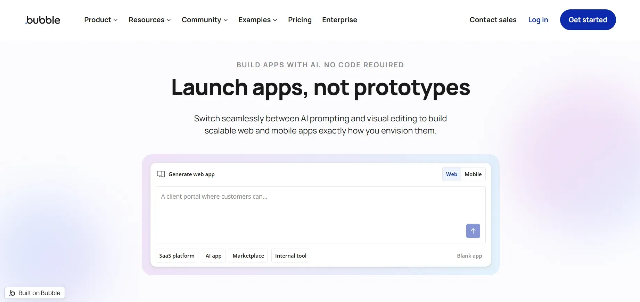Screen dimensions: 640x302
Task: Select the Generate web app label
Action: pyautogui.click(x=191, y=174)
